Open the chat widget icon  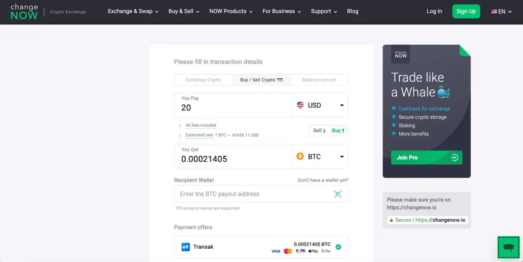coord(508,247)
